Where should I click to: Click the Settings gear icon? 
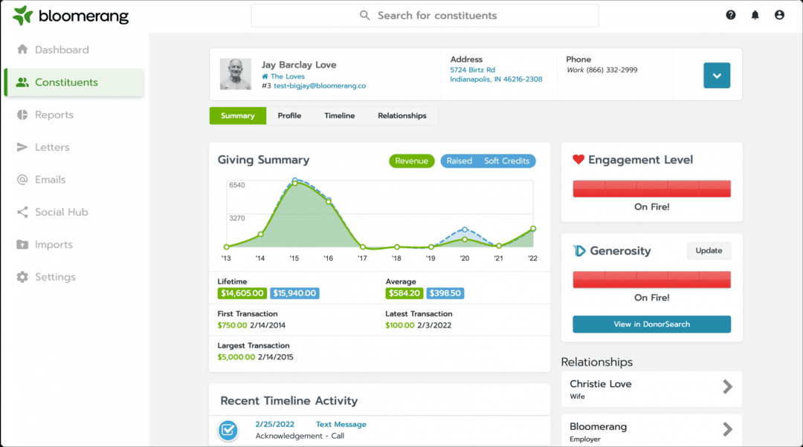pyautogui.click(x=22, y=277)
